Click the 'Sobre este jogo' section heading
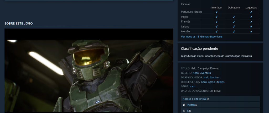Image resolution: width=269 pixels, height=113 pixels. coord(18,24)
